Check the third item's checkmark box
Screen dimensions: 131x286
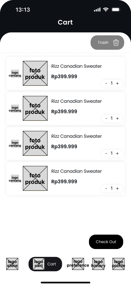pos(15,144)
